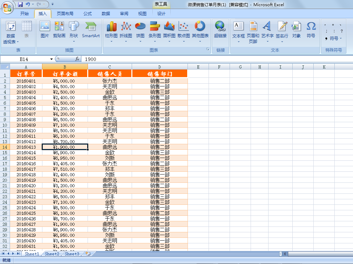This screenshot has height=264, width=353.
Task: Click the Redo arrow in quick access toolbar
Action: tap(39, 4)
